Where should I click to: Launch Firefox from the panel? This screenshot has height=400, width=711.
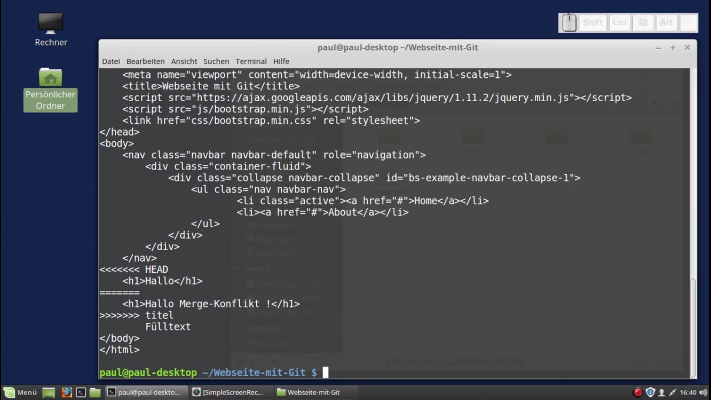pos(66,392)
